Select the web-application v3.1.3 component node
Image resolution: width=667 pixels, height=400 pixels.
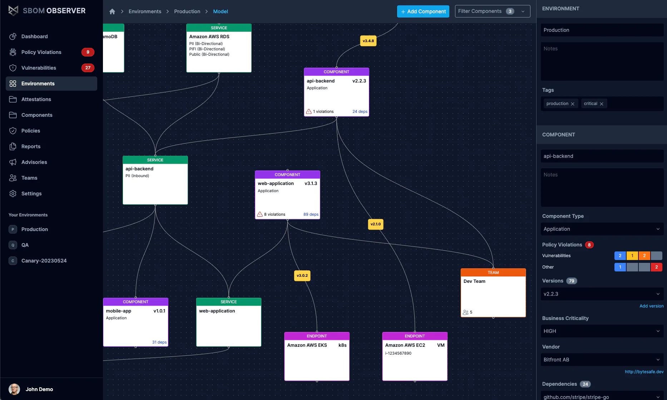coord(287,195)
